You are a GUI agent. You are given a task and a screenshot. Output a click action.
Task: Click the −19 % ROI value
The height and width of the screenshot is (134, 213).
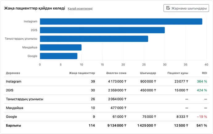pos(202,117)
